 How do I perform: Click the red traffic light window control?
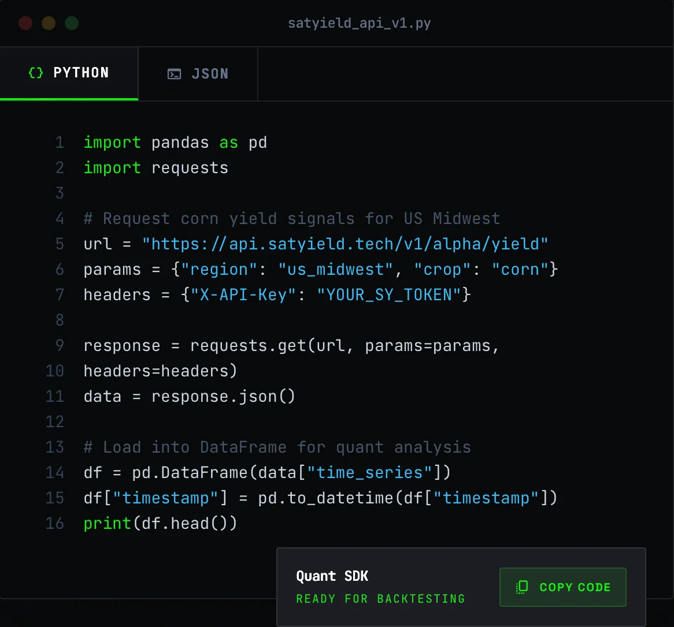click(x=25, y=23)
